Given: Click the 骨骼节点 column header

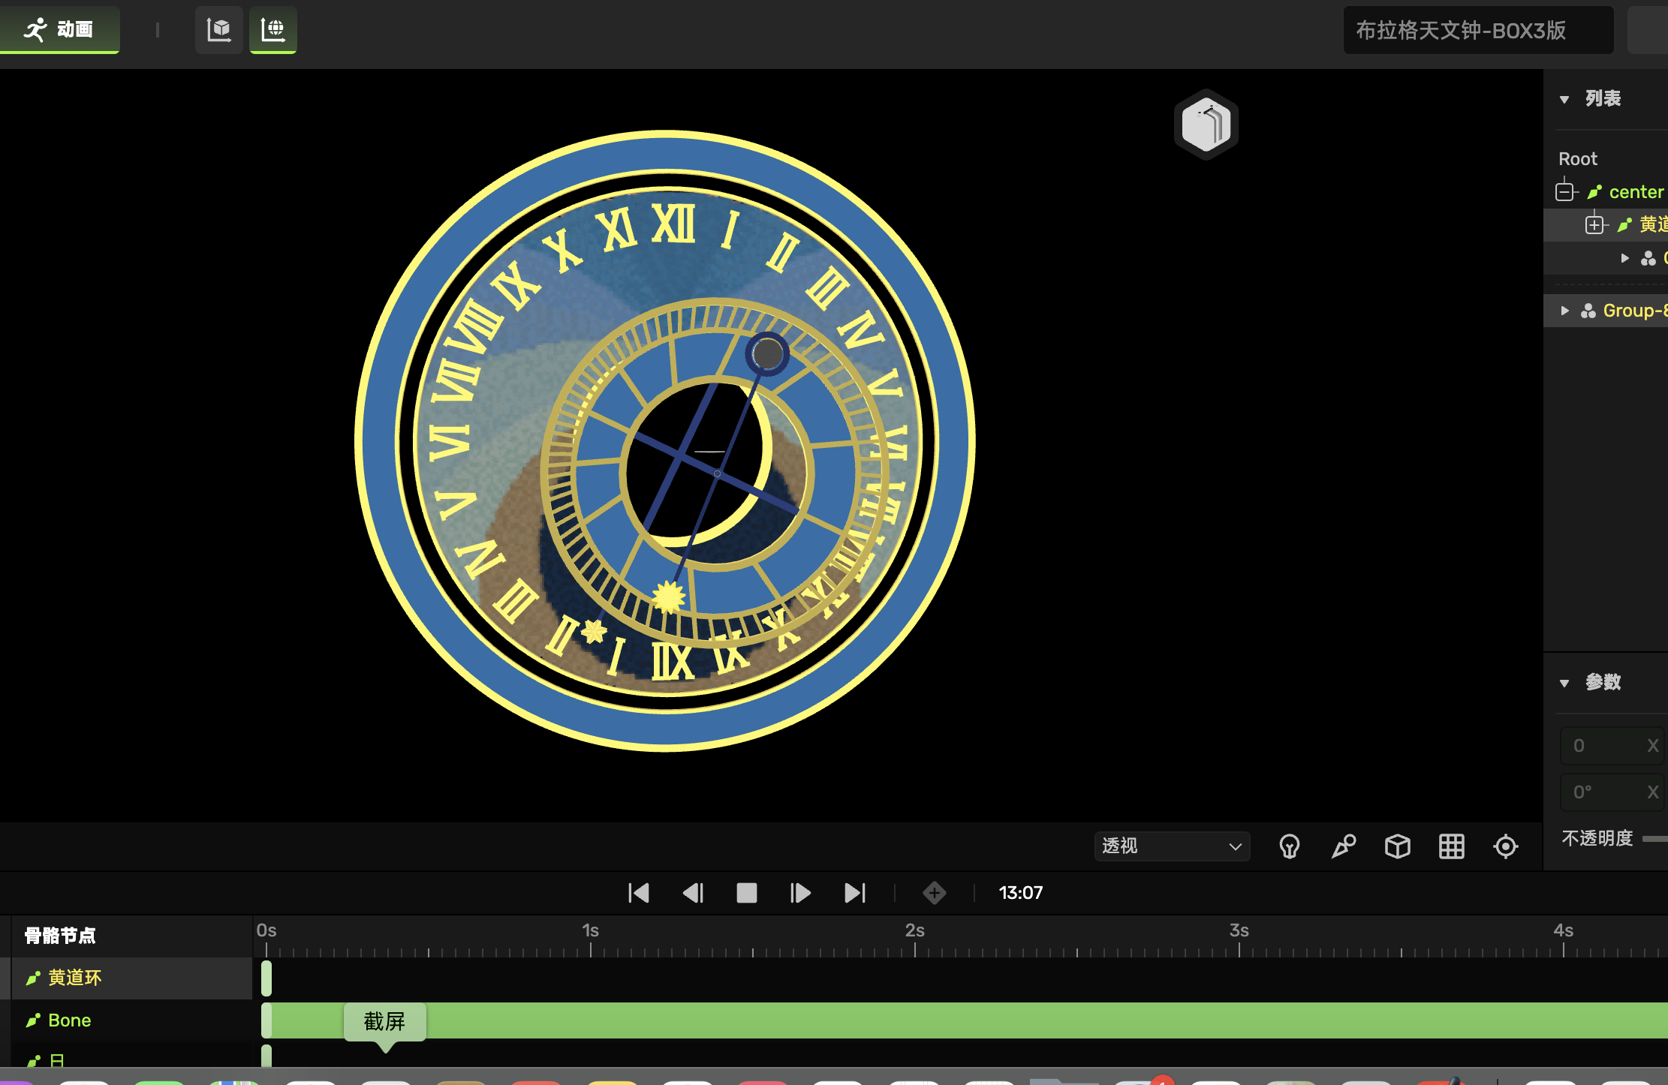Looking at the screenshot, I should click(x=60, y=936).
